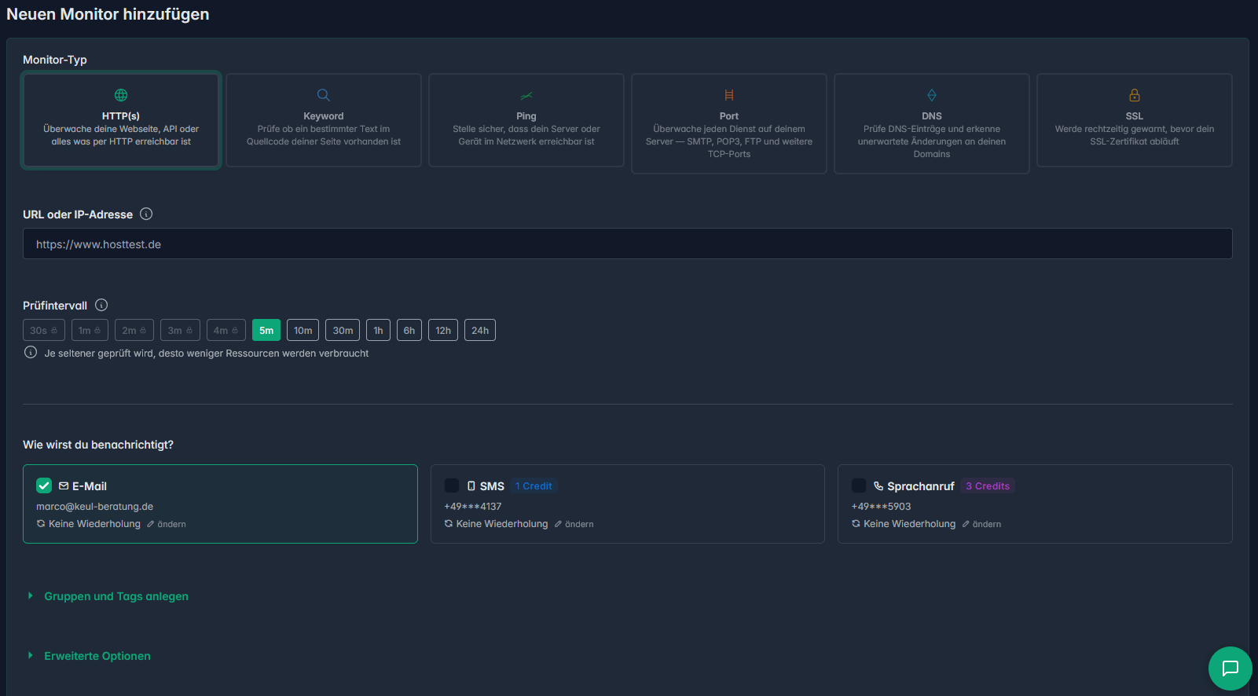Enable the SMS notification checkbox
The image size is (1258, 696).
(452, 485)
